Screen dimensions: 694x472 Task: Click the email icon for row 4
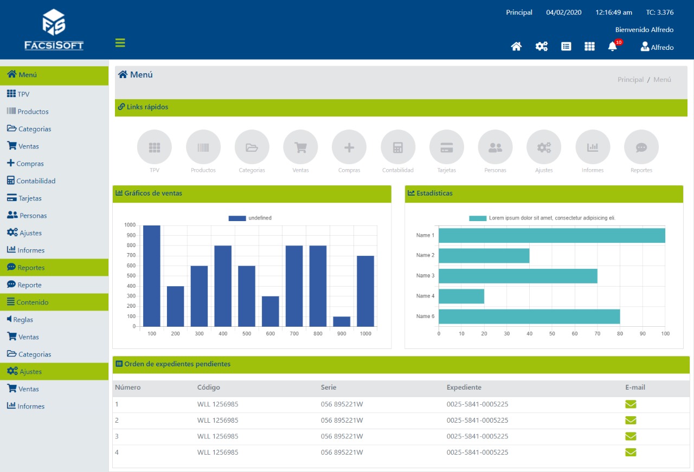click(631, 452)
